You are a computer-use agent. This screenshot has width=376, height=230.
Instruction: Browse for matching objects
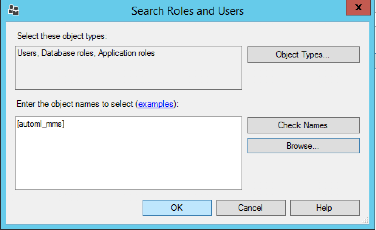(303, 146)
